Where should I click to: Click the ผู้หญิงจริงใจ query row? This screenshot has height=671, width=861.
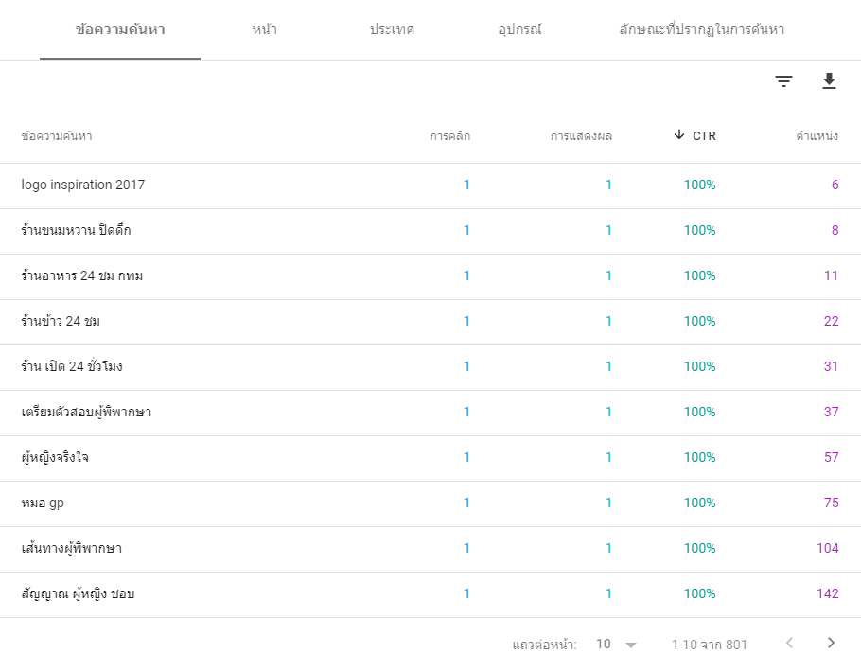[x=430, y=458]
